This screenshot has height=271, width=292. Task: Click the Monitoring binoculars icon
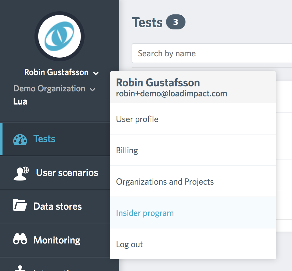click(x=20, y=239)
